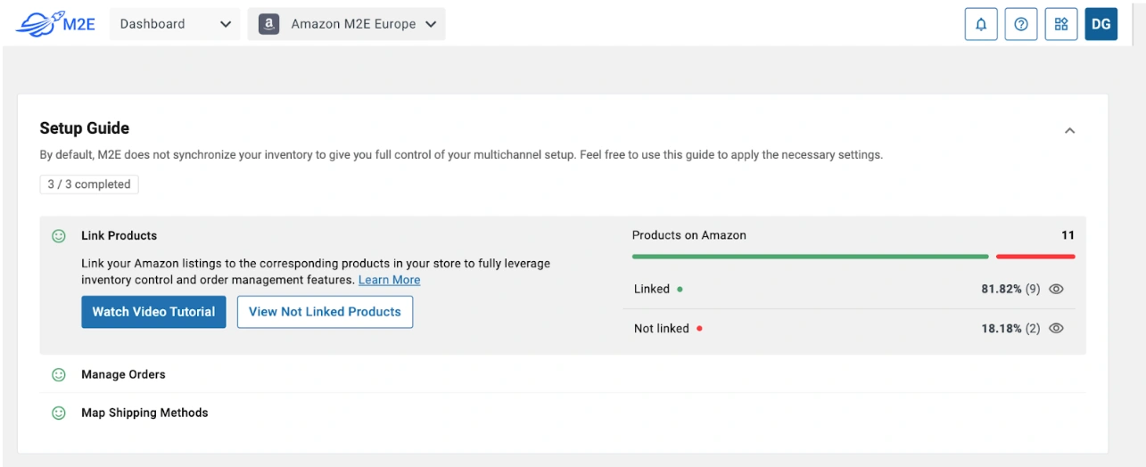Screen dimensions: 1146x467
Task: Click the smiley icon beside Manage Orders
Action: click(59, 375)
